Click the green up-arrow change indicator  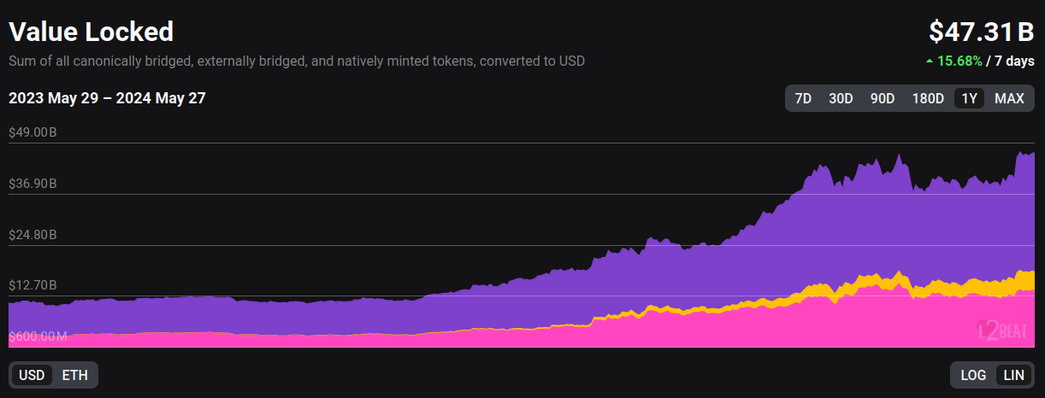tap(930, 61)
